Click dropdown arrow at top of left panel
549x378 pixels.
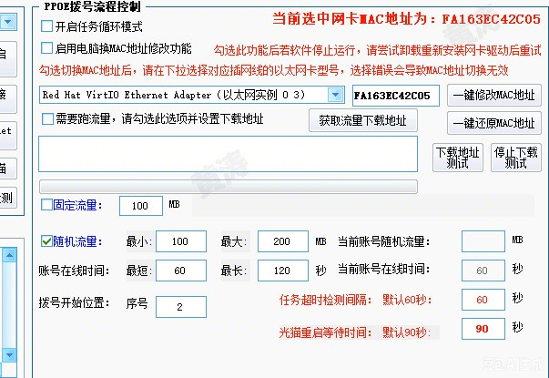7,22
